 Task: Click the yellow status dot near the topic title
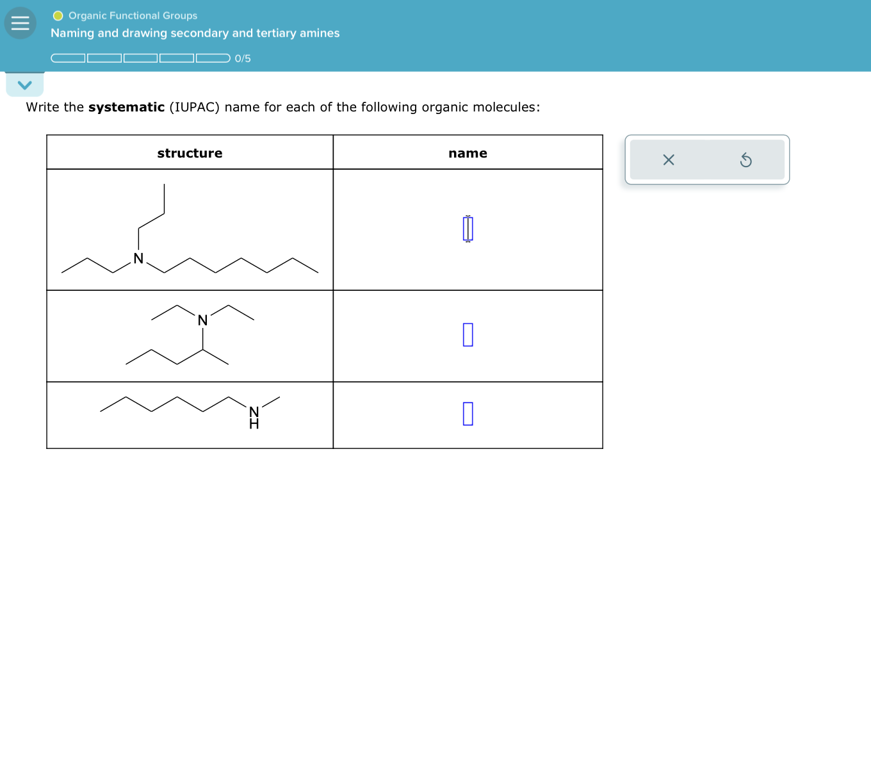pyautogui.click(x=57, y=15)
